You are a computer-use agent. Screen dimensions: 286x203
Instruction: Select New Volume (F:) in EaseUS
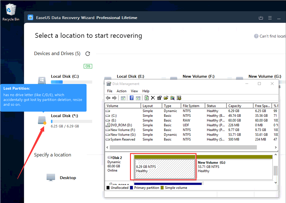(x=198, y=76)
